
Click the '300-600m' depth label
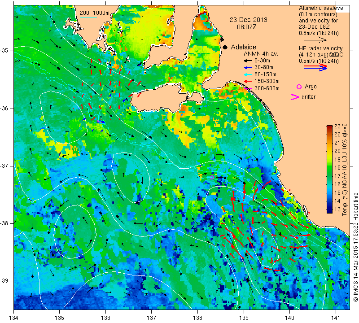tap(267, 88)
